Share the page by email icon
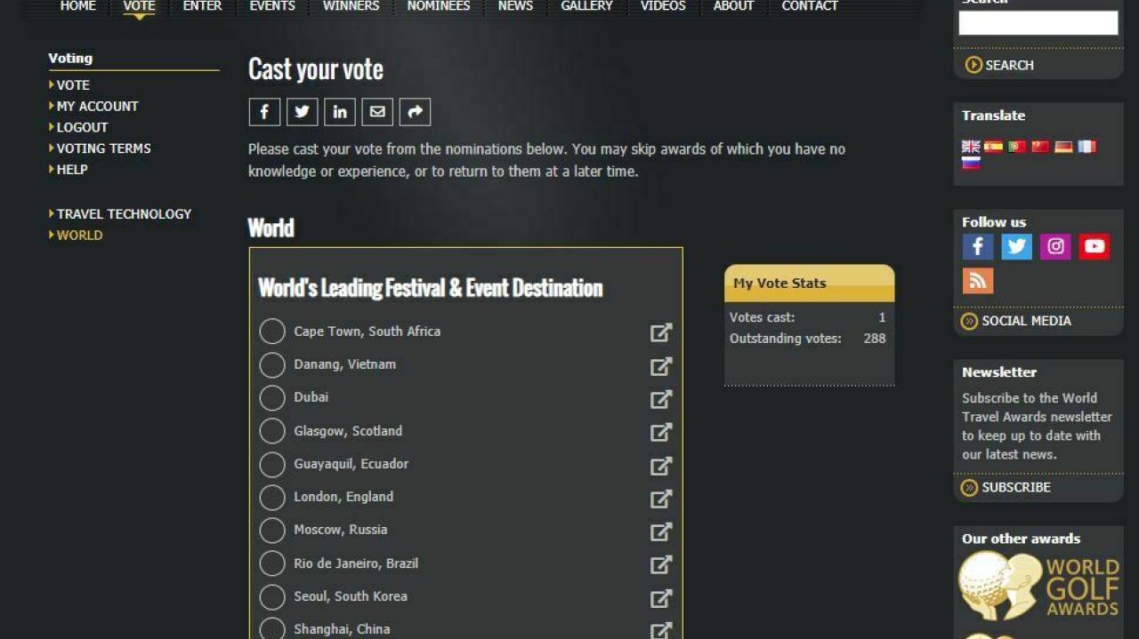1139x639 pixels. point(377,112)
